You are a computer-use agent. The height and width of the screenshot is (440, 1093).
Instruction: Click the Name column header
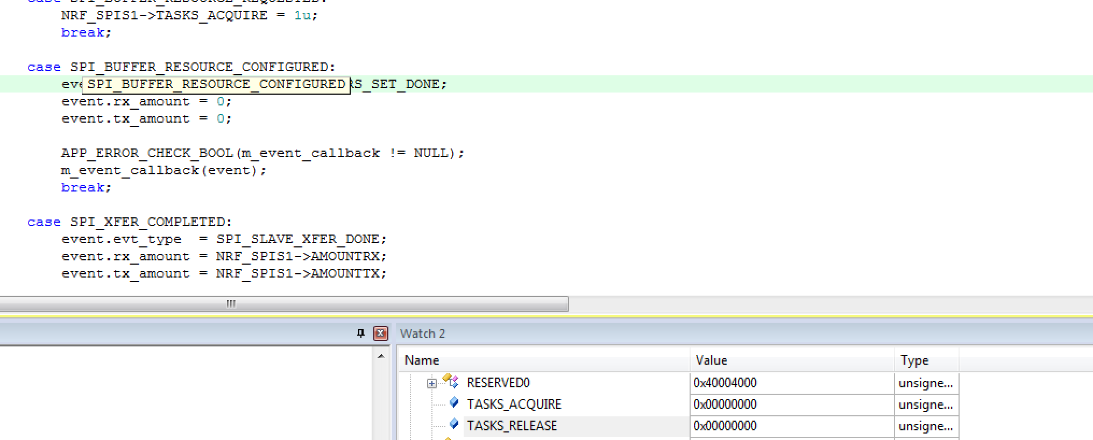[x=544, y=360]
